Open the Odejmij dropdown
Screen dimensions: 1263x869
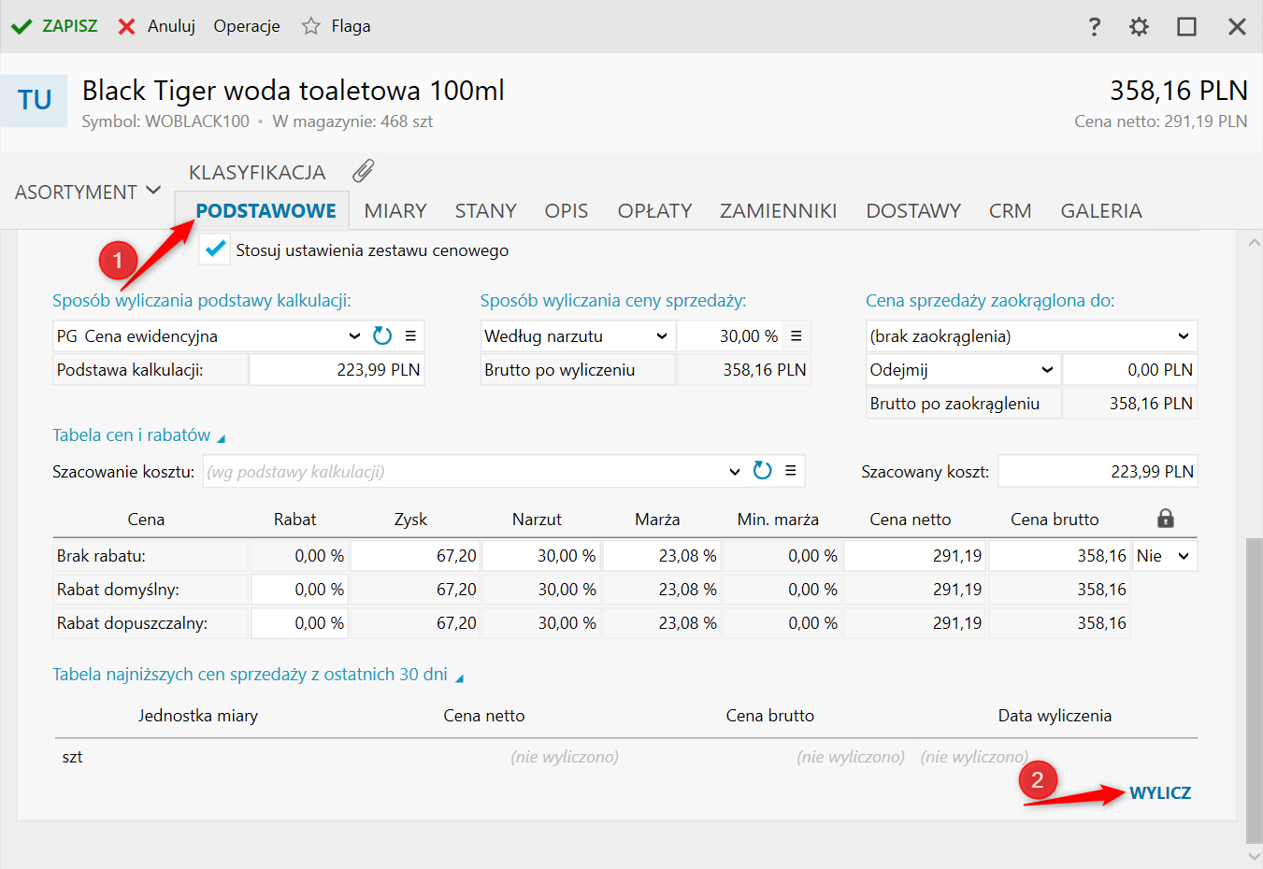1047,370
